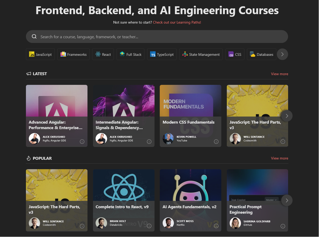Viewport: 319px width, 237px height.
Task: Open the Frameworks topic icon
Action: tap(63, 54)
